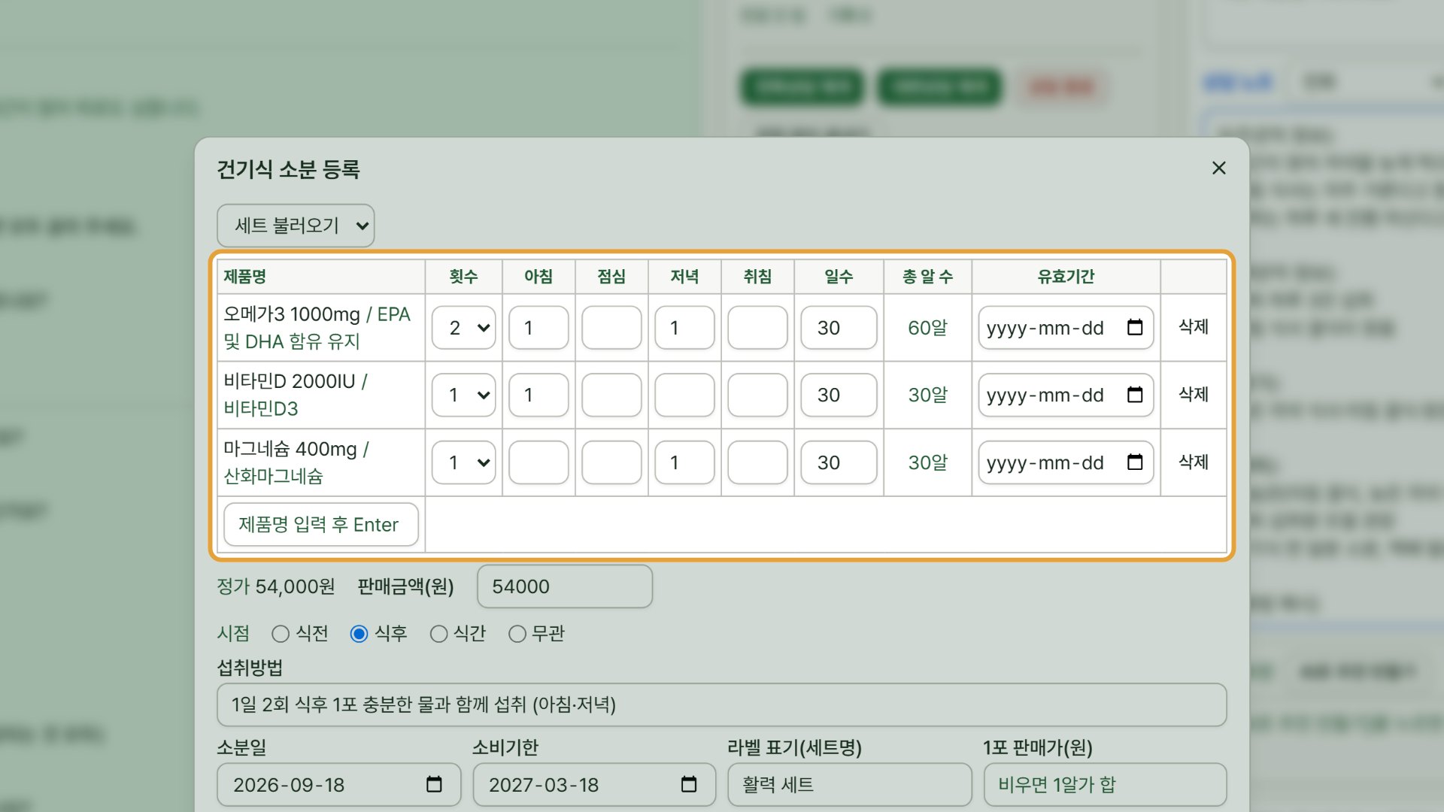Select the 식후 radio option

pos(359,634)
